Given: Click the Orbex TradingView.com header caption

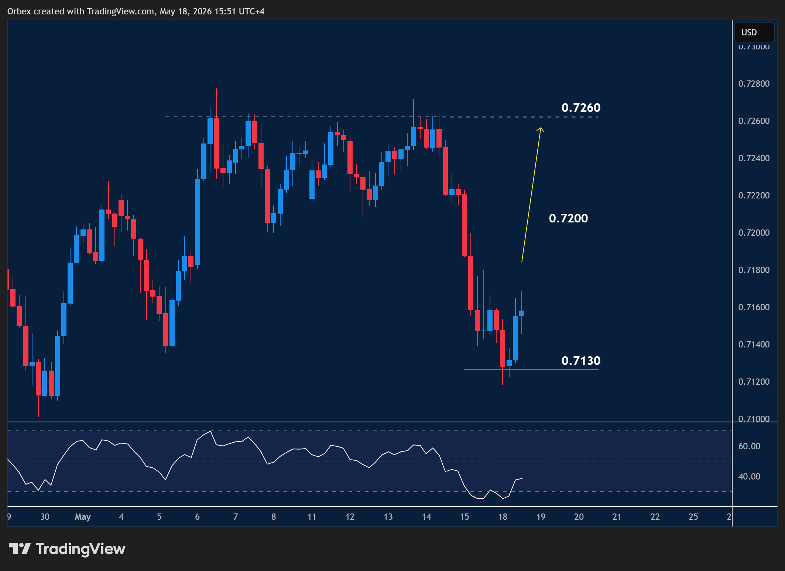Looking at the screenshot, I should pyautogui.click(x=136, y=11).
